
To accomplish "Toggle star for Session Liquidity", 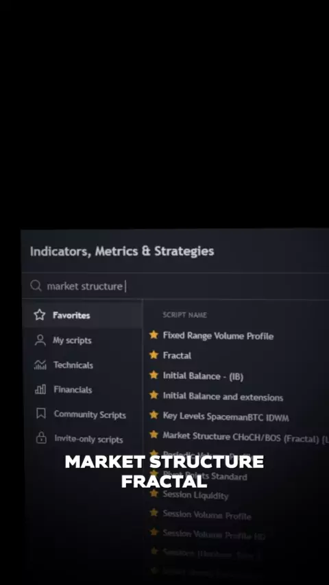I will coord(154,493).
